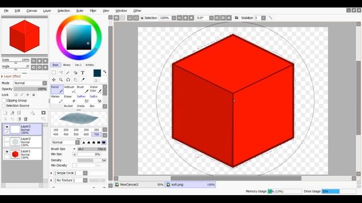Open the Layer menu
Viewport: 362px width, 203px height.
click(47, 11)
